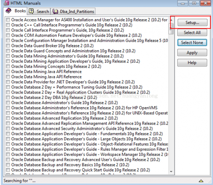Select Application Developer's Guide - Large Objects

[87, 139]
